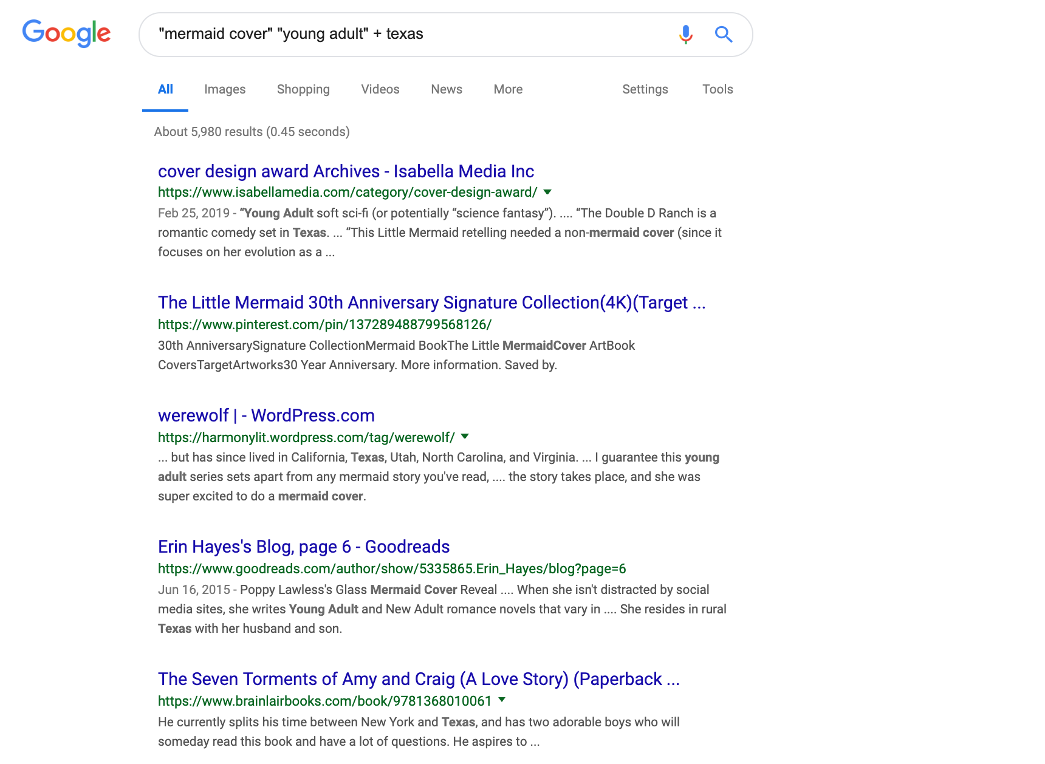Click the Google logo
The height and width of the screenshot is (764, 1045).
pyautogui.click(x=66, y=33)
